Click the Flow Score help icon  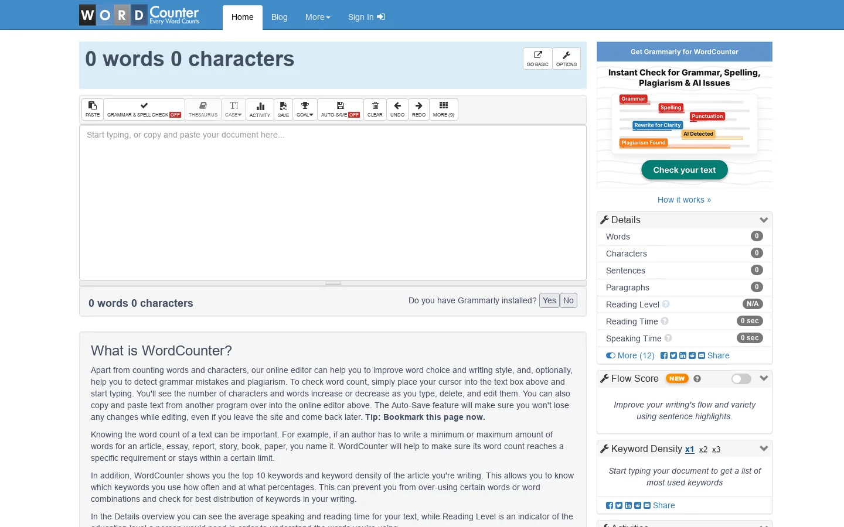[x=697, y=379]
